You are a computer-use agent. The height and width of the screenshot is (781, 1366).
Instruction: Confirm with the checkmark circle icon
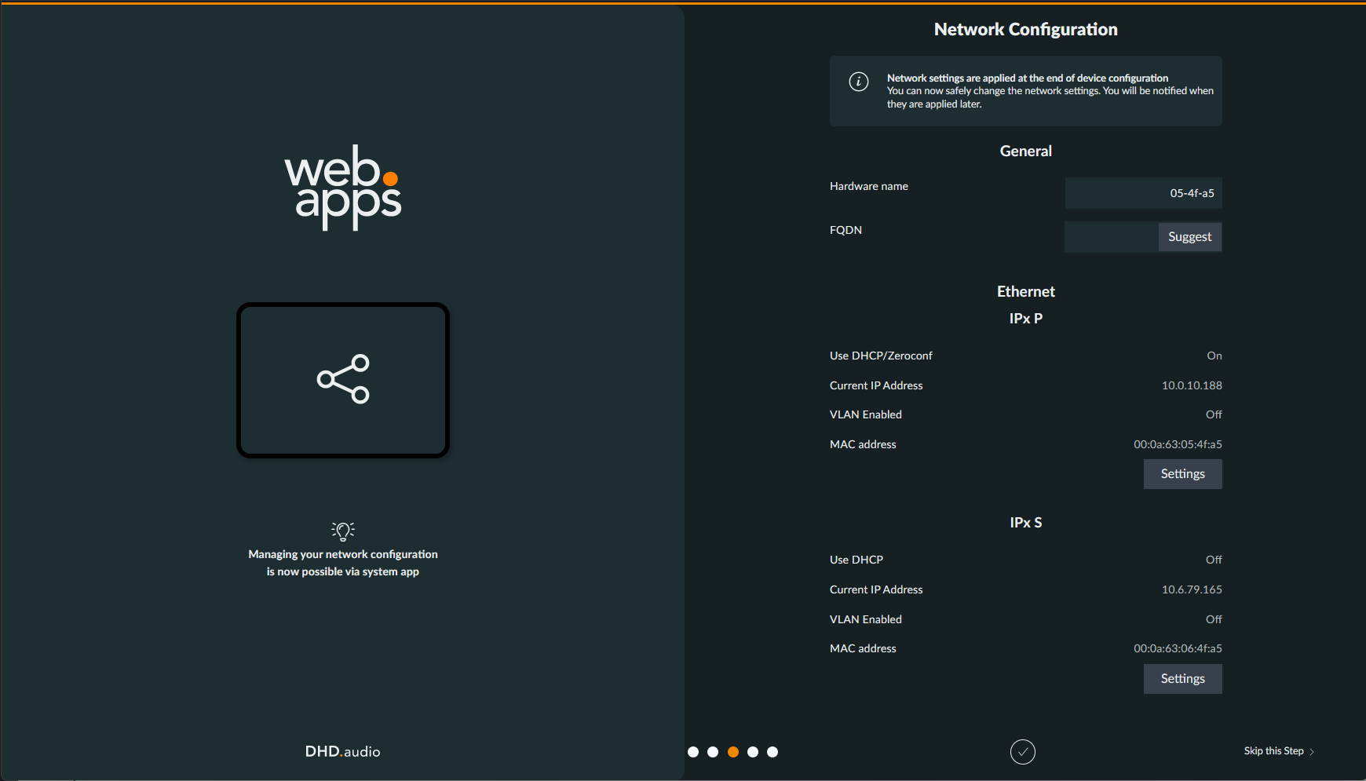click(x=1023, y=752)
